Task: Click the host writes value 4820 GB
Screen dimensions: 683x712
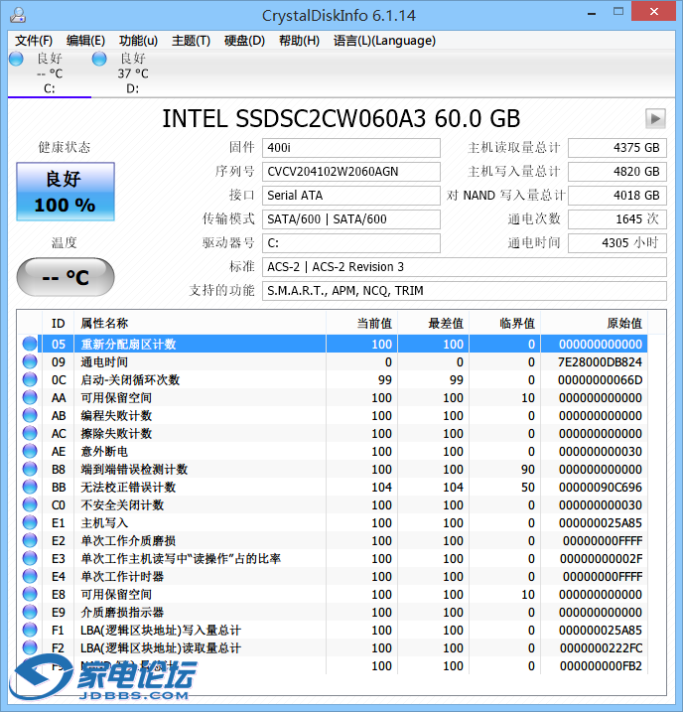Action: coord(617,172)
